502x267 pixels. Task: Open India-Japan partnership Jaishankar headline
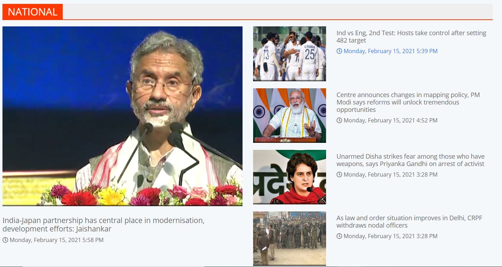[x=103, y=224]
